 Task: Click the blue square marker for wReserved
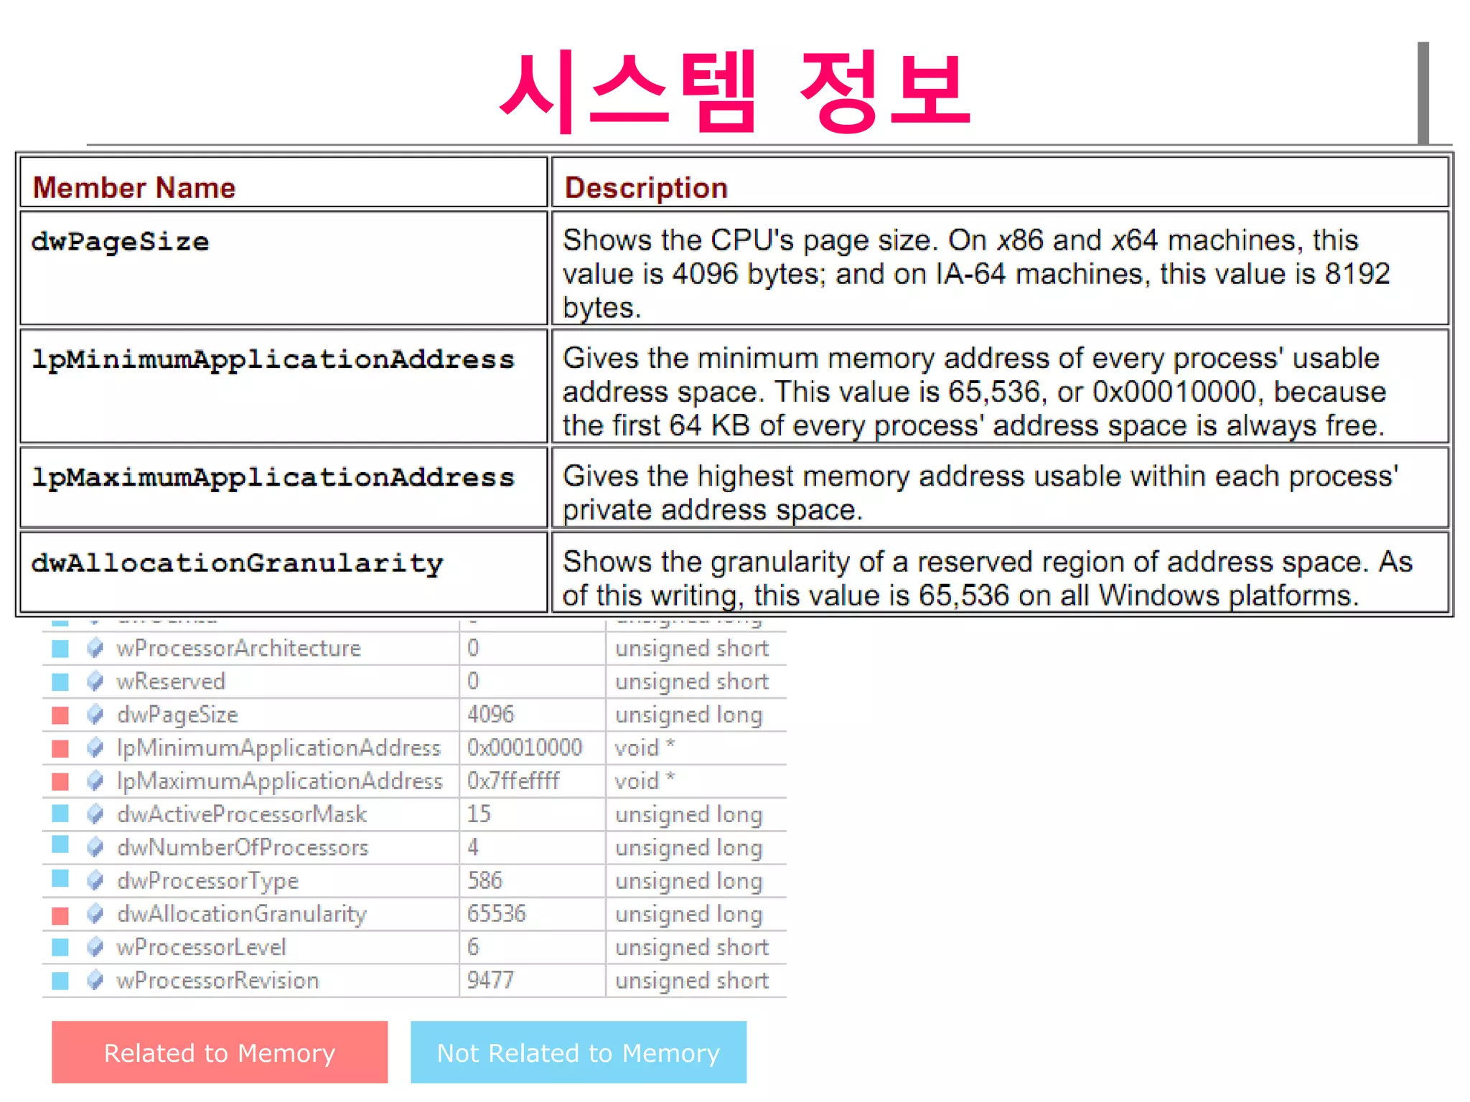(x=60, y=682)
